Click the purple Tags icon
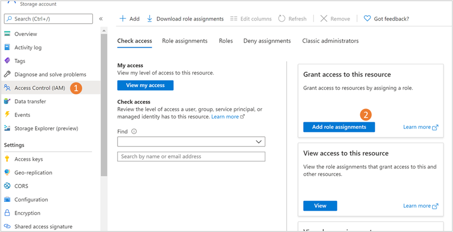 [x=7, y=61]
